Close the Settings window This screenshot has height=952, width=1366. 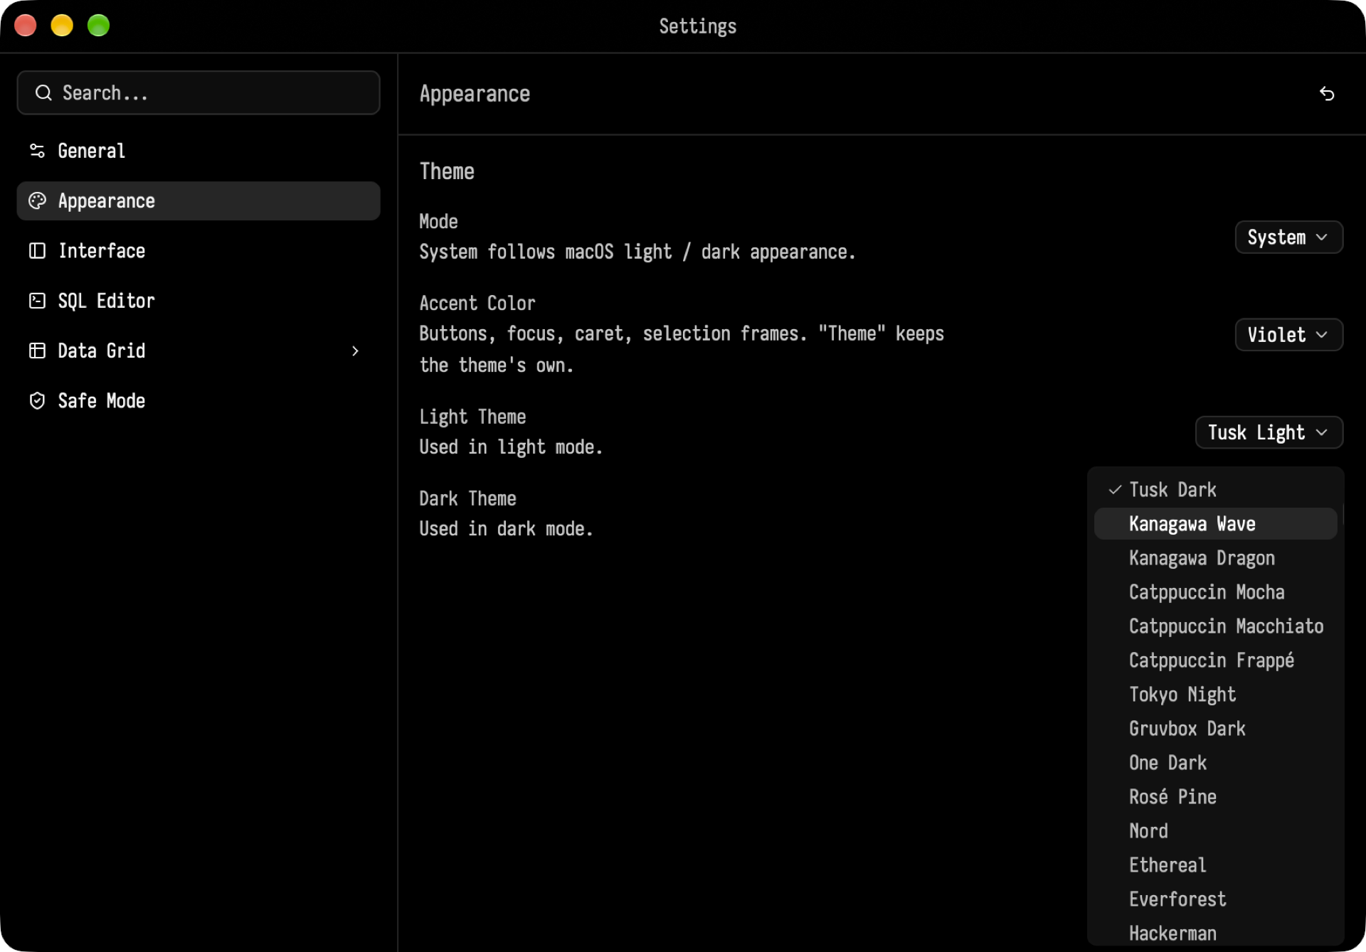26,26
